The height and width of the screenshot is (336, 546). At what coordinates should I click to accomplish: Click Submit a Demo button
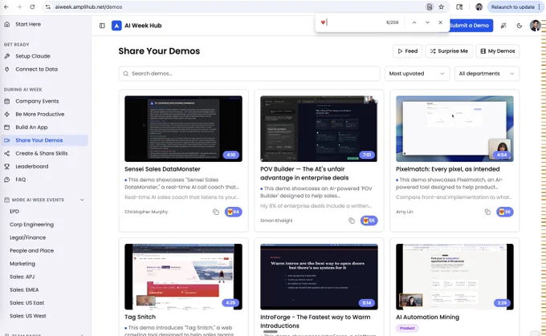click(x=470, y=26)
